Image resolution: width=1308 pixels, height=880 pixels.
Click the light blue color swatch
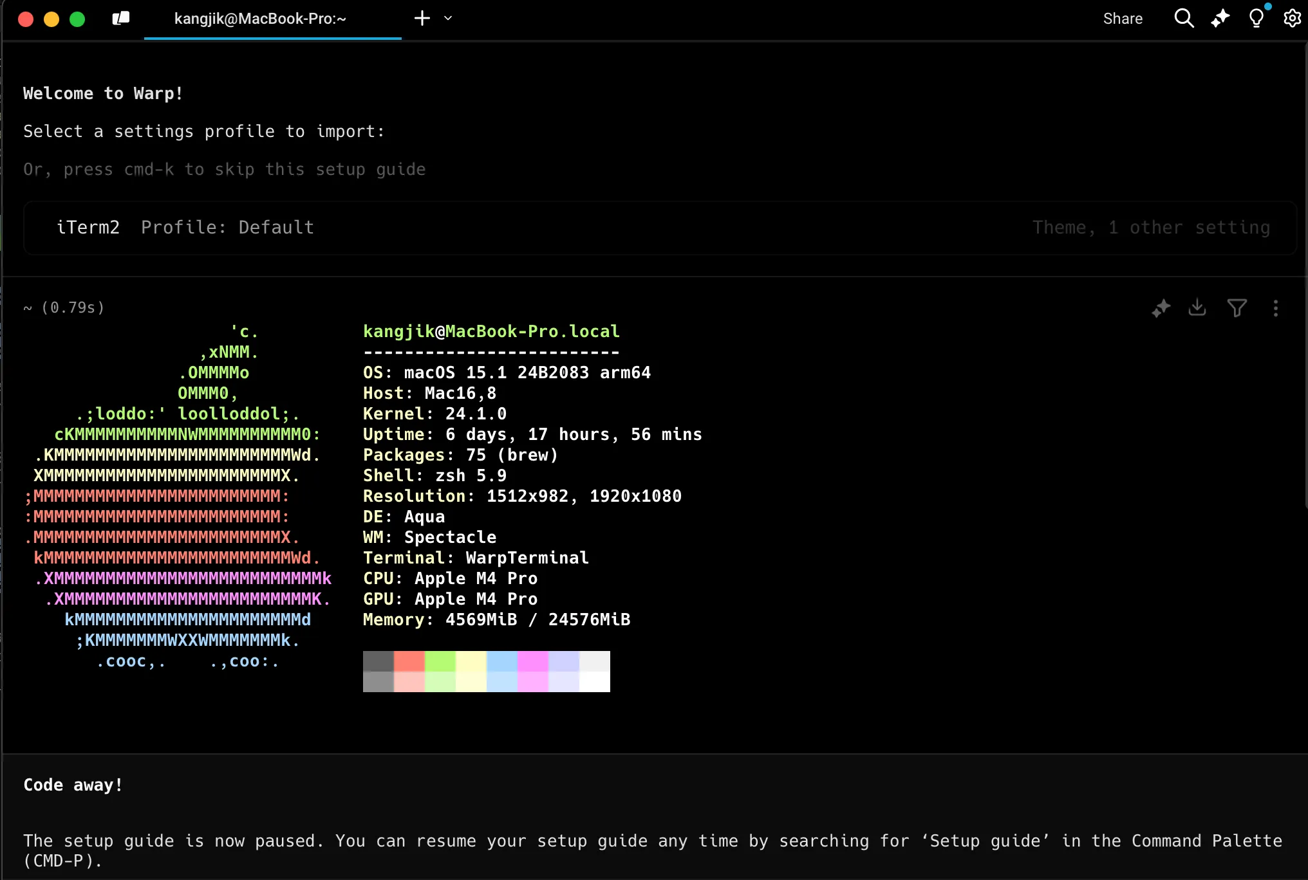pyautogui.click(x=502, y=661)
